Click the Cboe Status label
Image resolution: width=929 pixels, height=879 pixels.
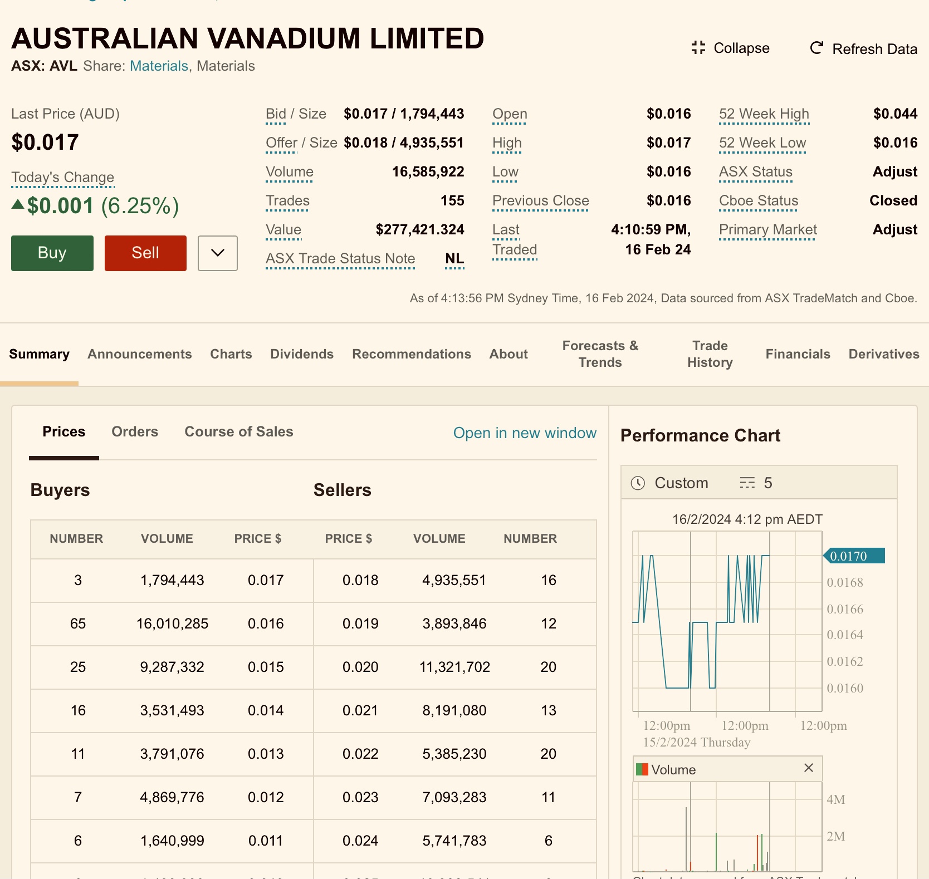(759, 201)
